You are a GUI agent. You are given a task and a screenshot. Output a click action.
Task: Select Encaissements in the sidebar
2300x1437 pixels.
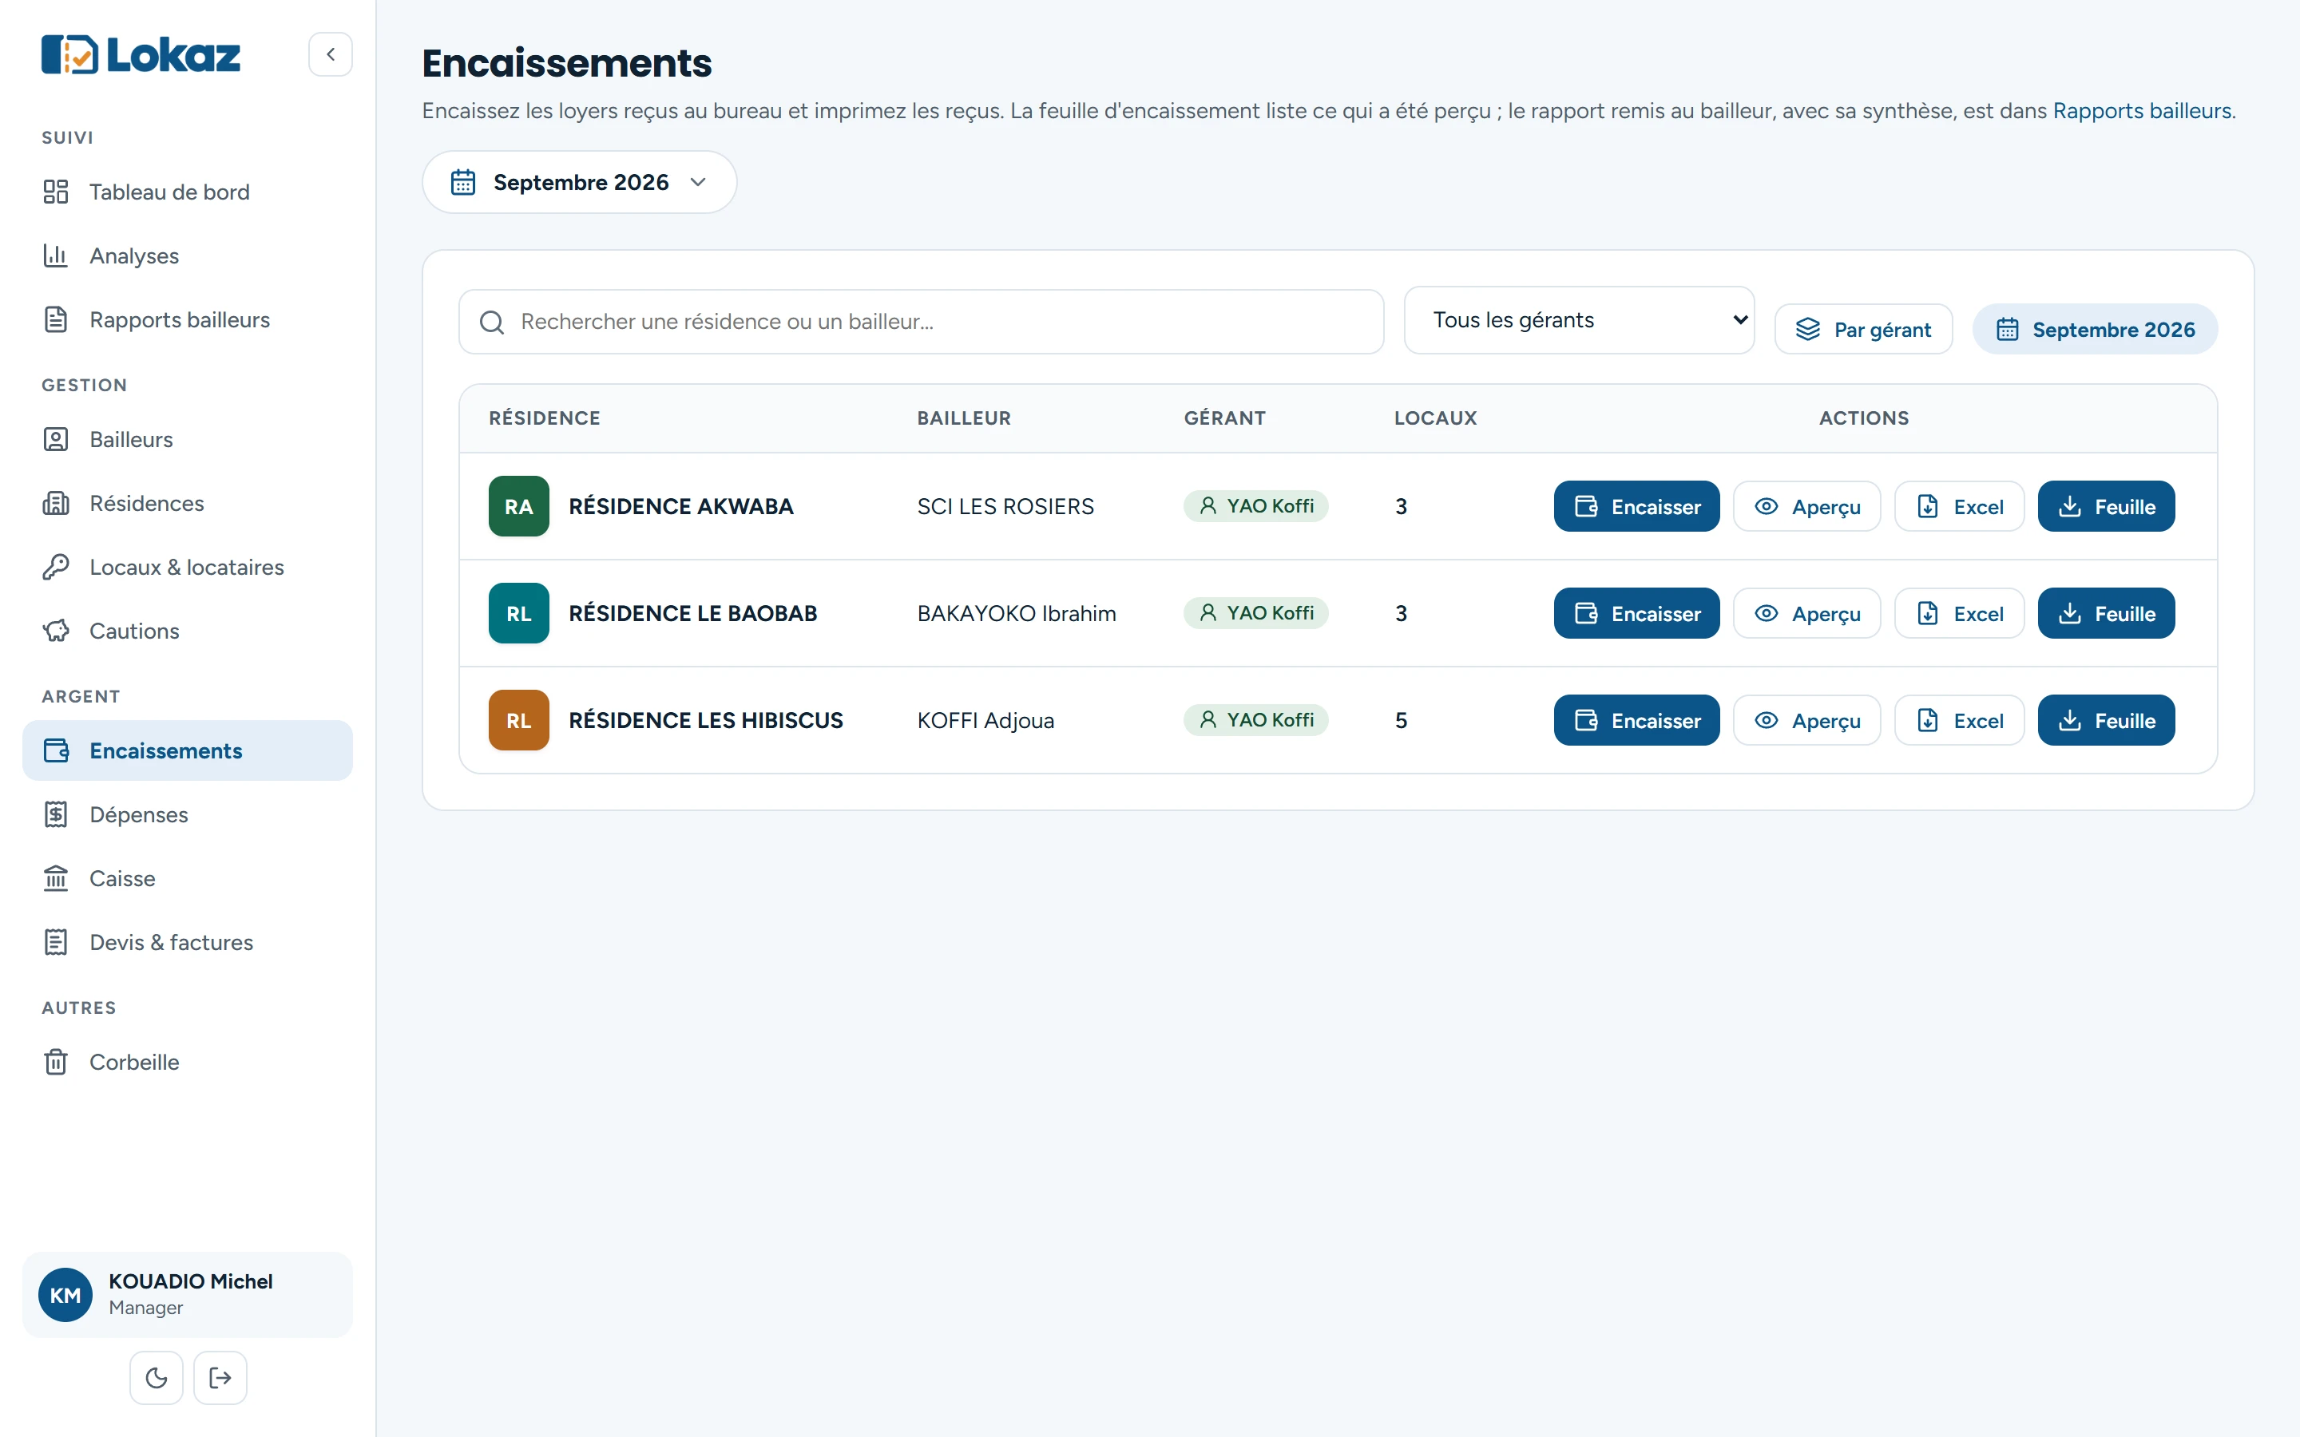(x=187, y=750)
